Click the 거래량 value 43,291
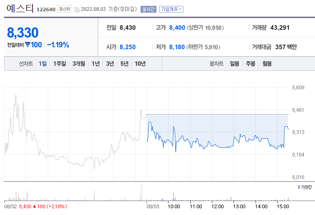315x215 pixels. [x=280, y=27]
